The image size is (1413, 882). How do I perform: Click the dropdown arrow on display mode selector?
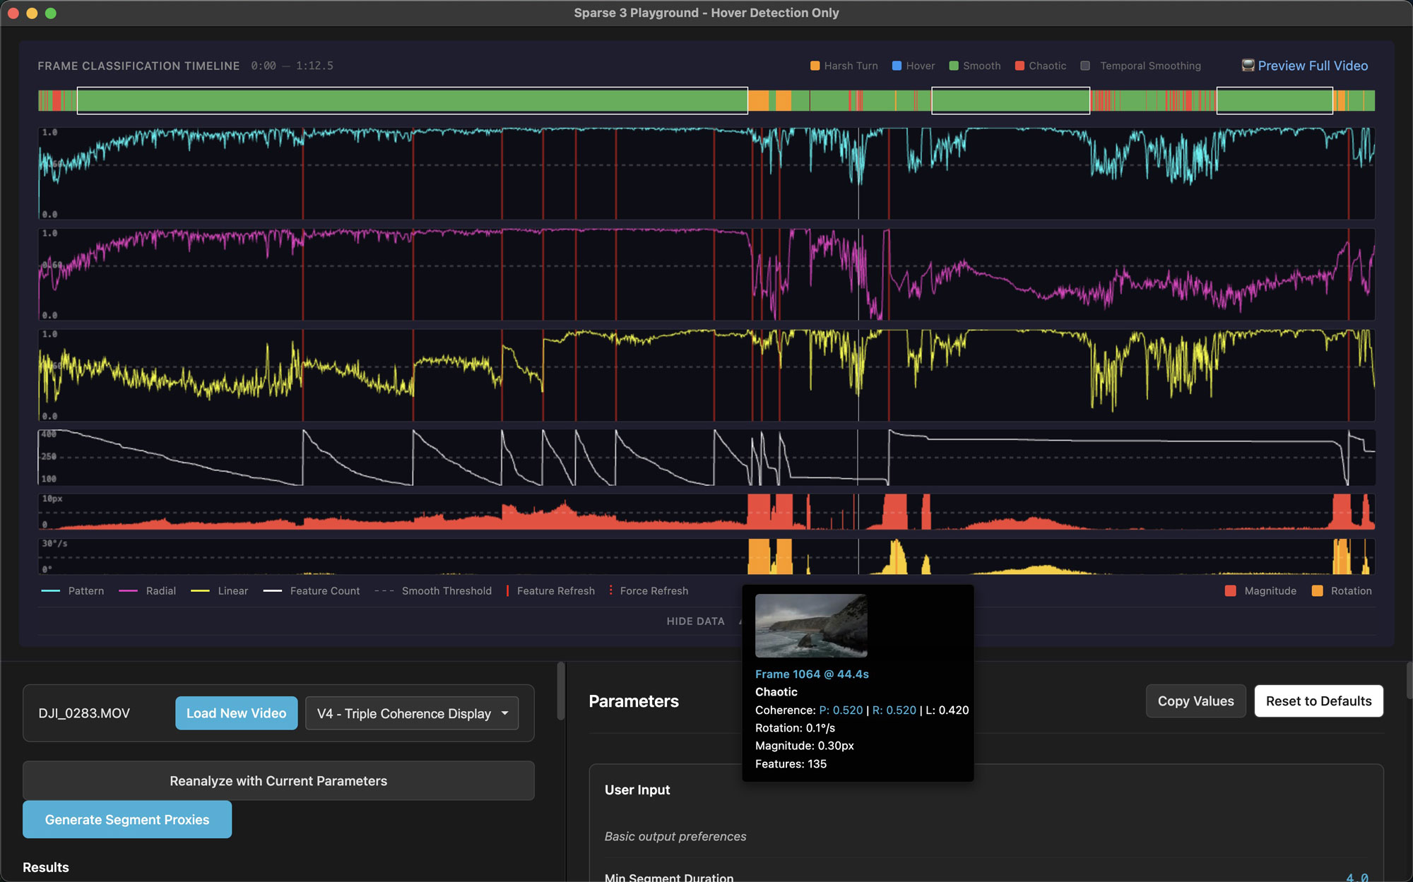click(x=505, y=713)
